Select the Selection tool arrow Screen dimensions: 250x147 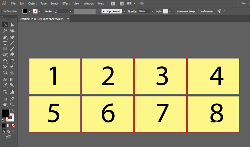pyautogui.click(x=5, y=25)
